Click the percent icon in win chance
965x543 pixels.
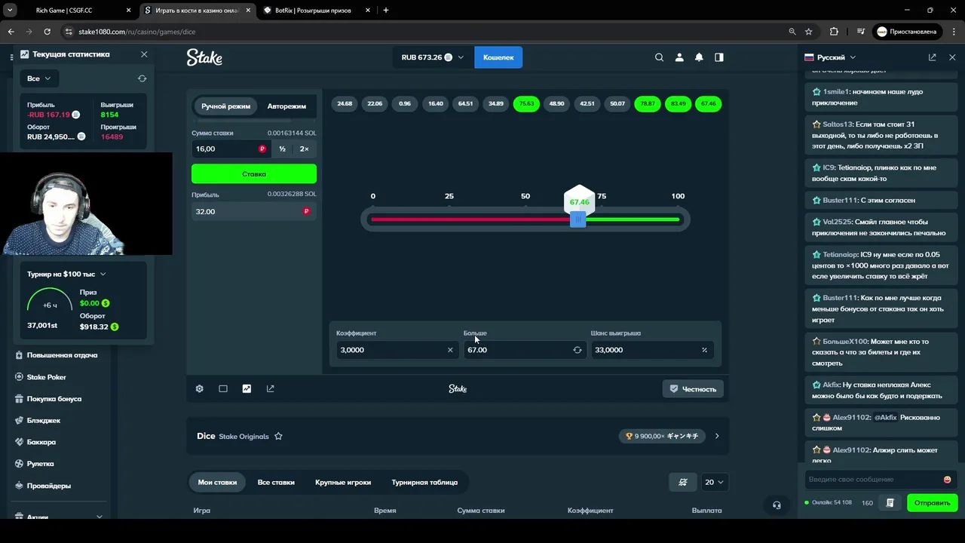click(705, 350)
